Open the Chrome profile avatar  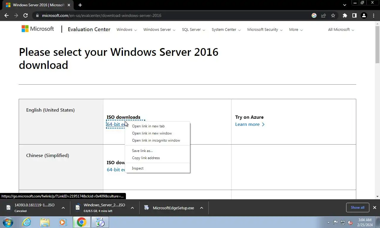[x=364, y=15]
